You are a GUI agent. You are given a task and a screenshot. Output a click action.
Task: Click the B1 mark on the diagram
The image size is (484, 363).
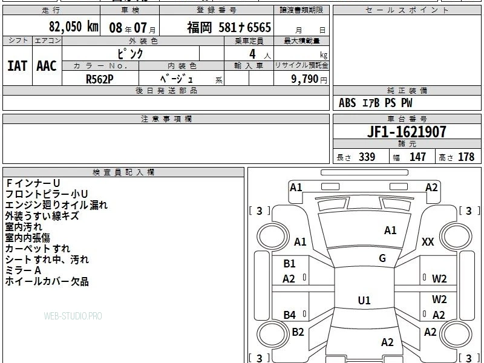(290, 264)
